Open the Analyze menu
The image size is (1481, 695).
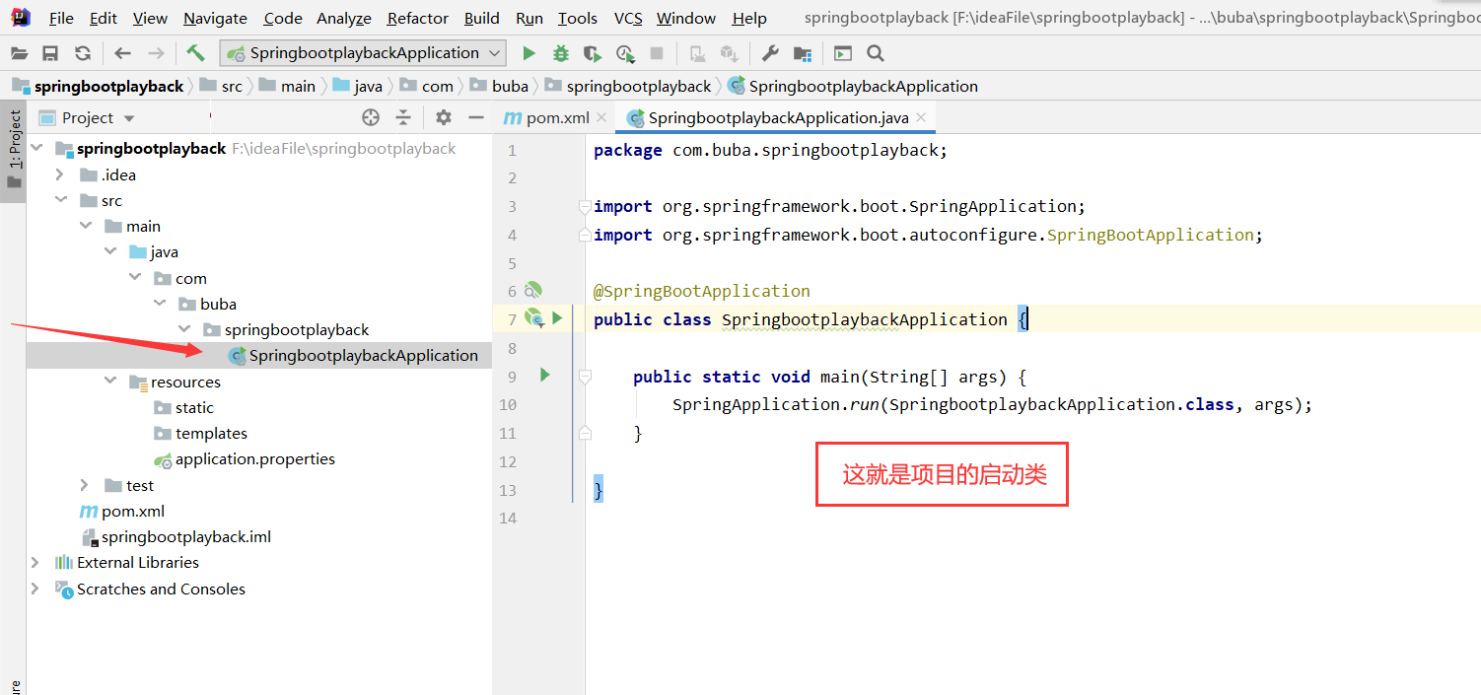(344, 18)
